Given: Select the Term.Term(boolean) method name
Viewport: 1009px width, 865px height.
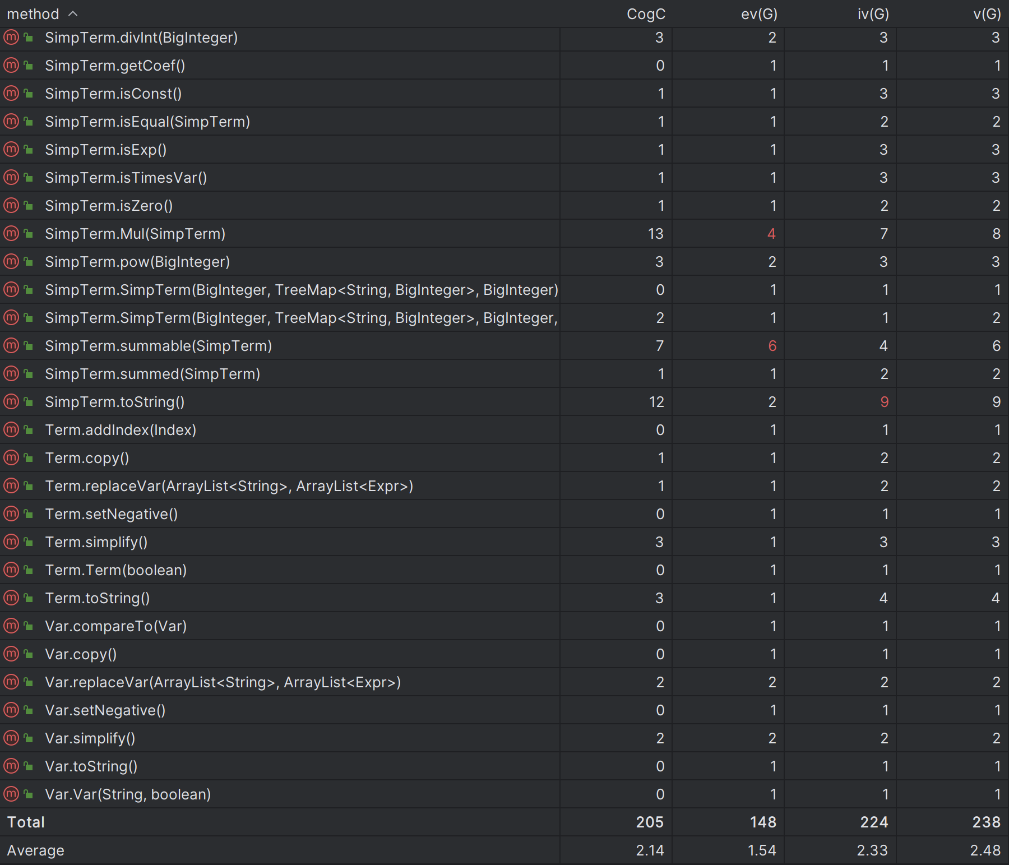Looking at the screenshot, I should point(116,570).
